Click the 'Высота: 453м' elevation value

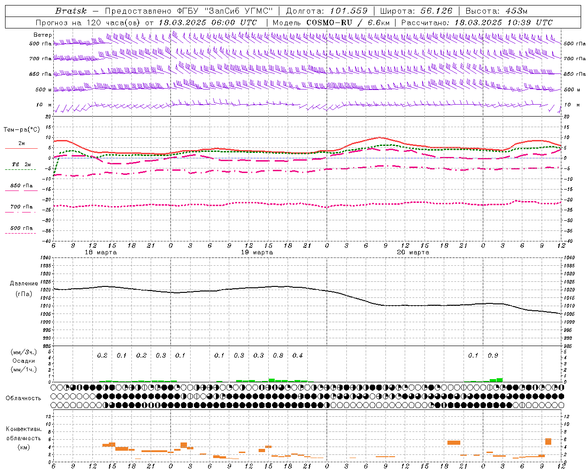[497, 11]
